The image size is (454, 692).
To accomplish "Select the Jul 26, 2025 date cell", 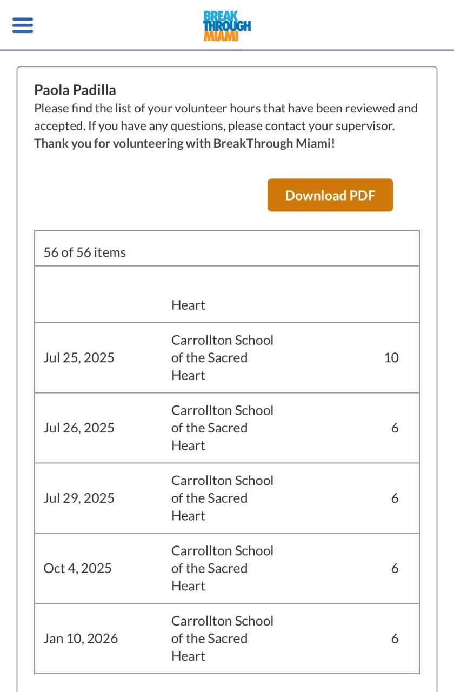I will pyautogui.click(x=79, y=428).
